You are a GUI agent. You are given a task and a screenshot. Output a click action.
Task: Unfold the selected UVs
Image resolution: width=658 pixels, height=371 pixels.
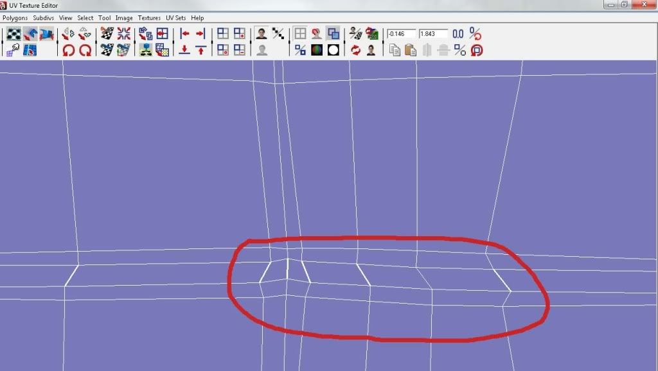tap(146, 50)
